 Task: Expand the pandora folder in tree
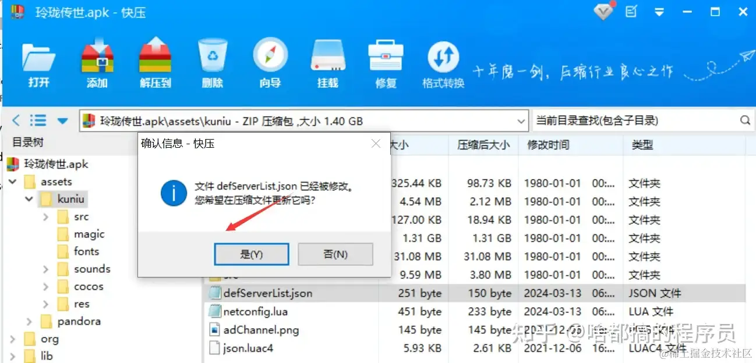click(x=29, y=322)
